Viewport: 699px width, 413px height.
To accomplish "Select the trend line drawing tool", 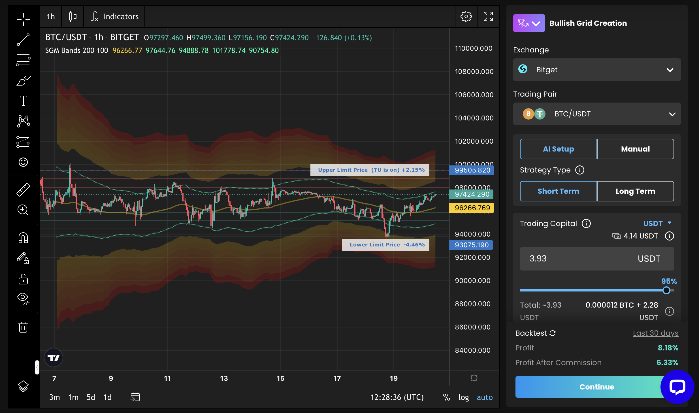I will (x=23, y=40).
